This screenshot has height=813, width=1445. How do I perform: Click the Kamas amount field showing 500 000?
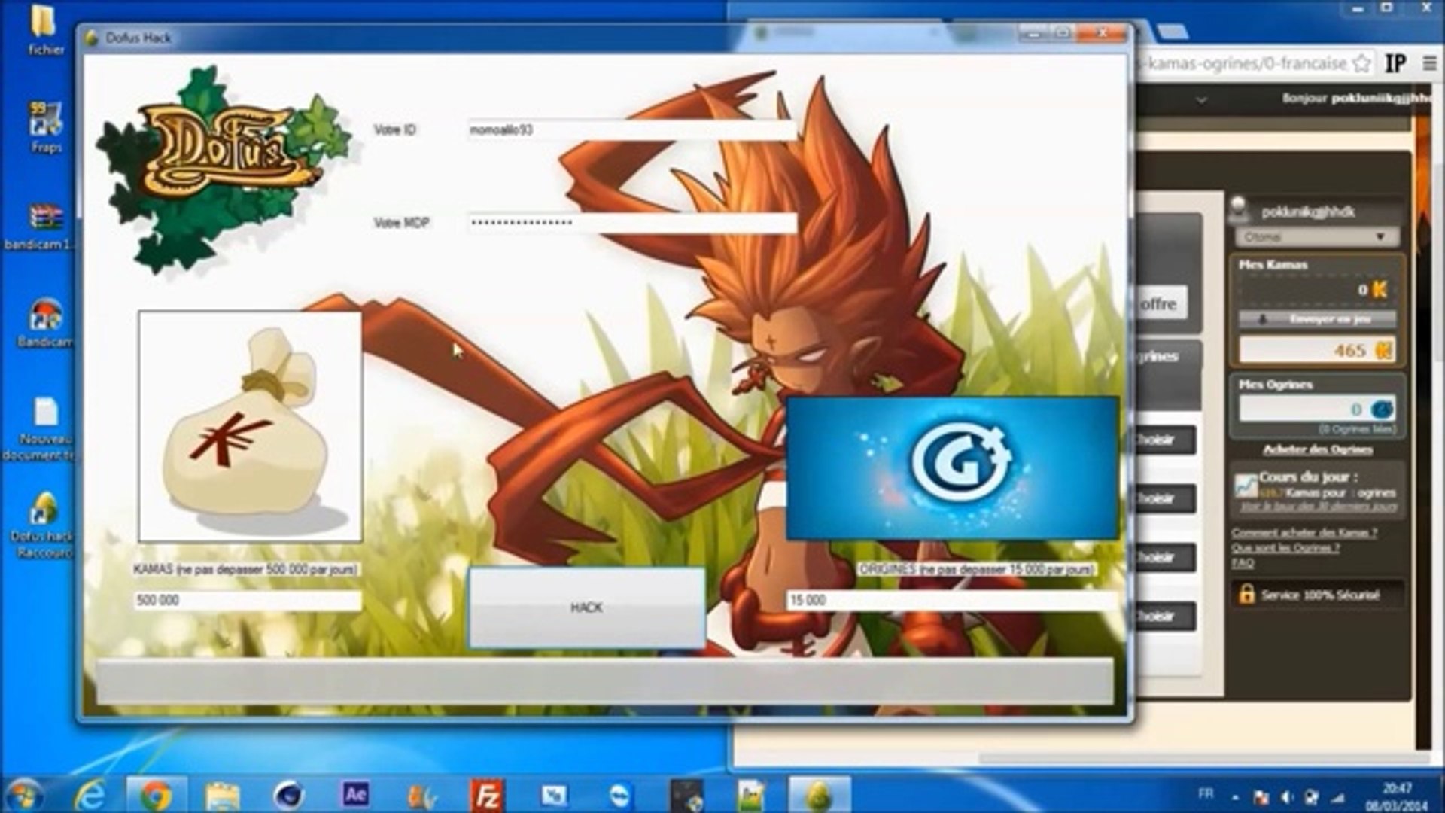(247, 600)
